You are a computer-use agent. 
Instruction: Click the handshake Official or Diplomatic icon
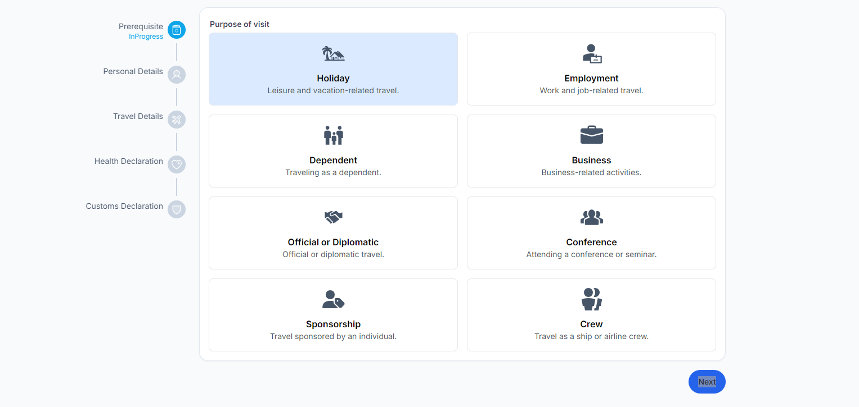[333, 217]
